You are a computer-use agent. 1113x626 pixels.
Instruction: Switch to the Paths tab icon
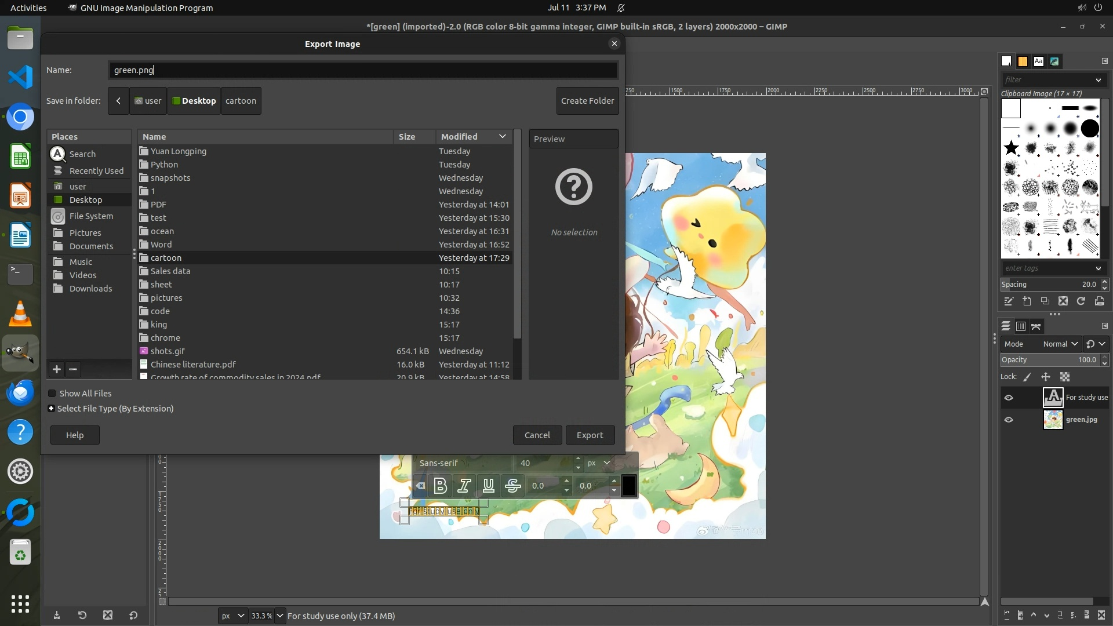click(1036, 326)
